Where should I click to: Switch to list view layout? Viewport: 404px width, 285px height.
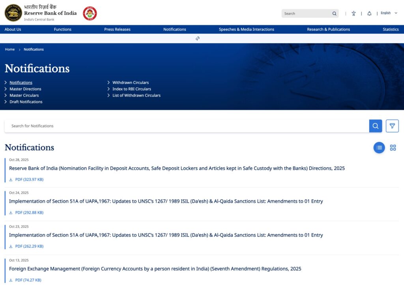379,147
